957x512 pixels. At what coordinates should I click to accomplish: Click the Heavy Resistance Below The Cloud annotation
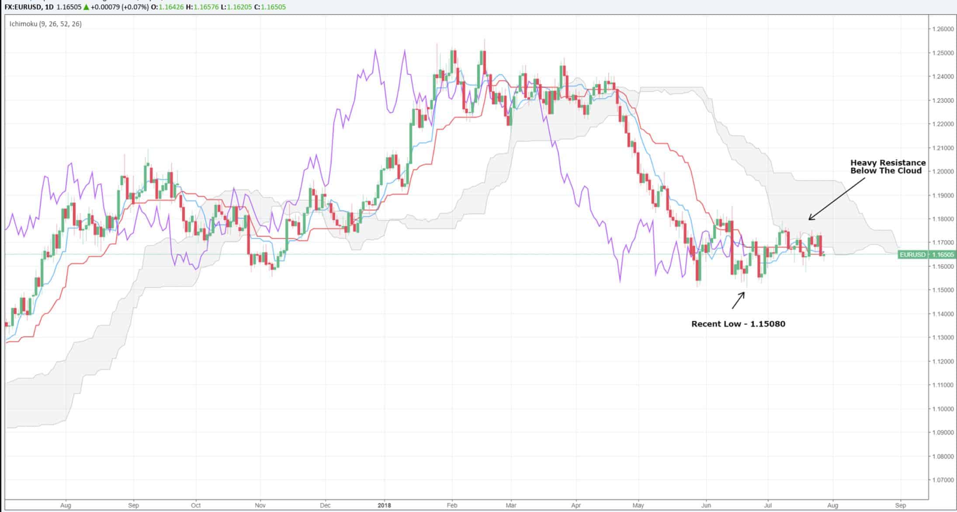(x=888, y=167)
